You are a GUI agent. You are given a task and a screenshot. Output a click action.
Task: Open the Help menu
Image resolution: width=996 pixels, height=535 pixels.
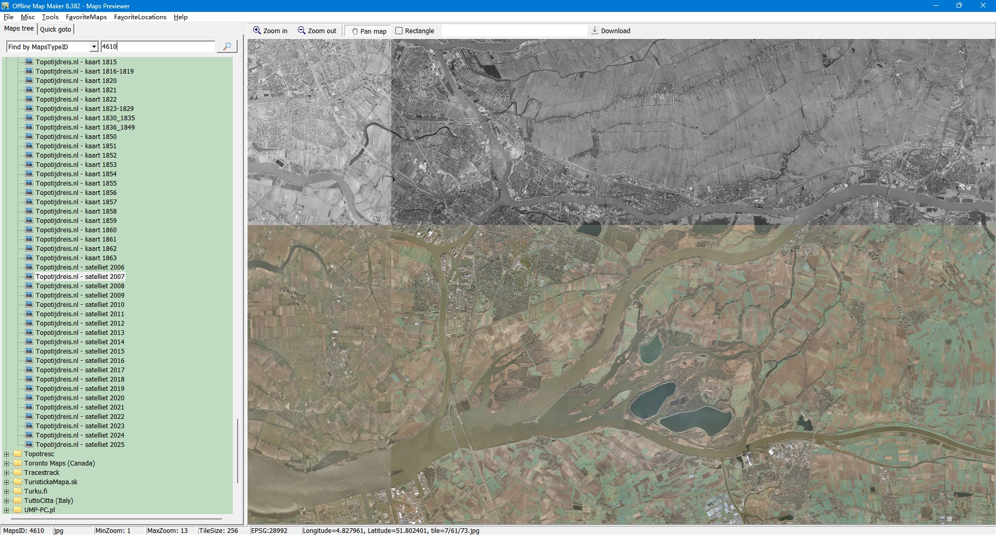click(181, 17)
